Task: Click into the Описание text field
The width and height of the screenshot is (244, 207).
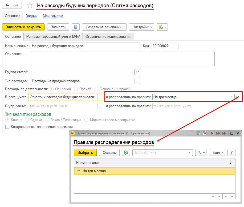Action: (x=123, y=59)
